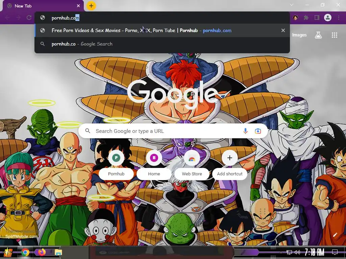Open the Web Store shortcut

(x=192, y=166)
